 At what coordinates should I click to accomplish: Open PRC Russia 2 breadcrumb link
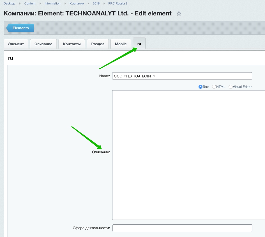(x=118, y=3)
